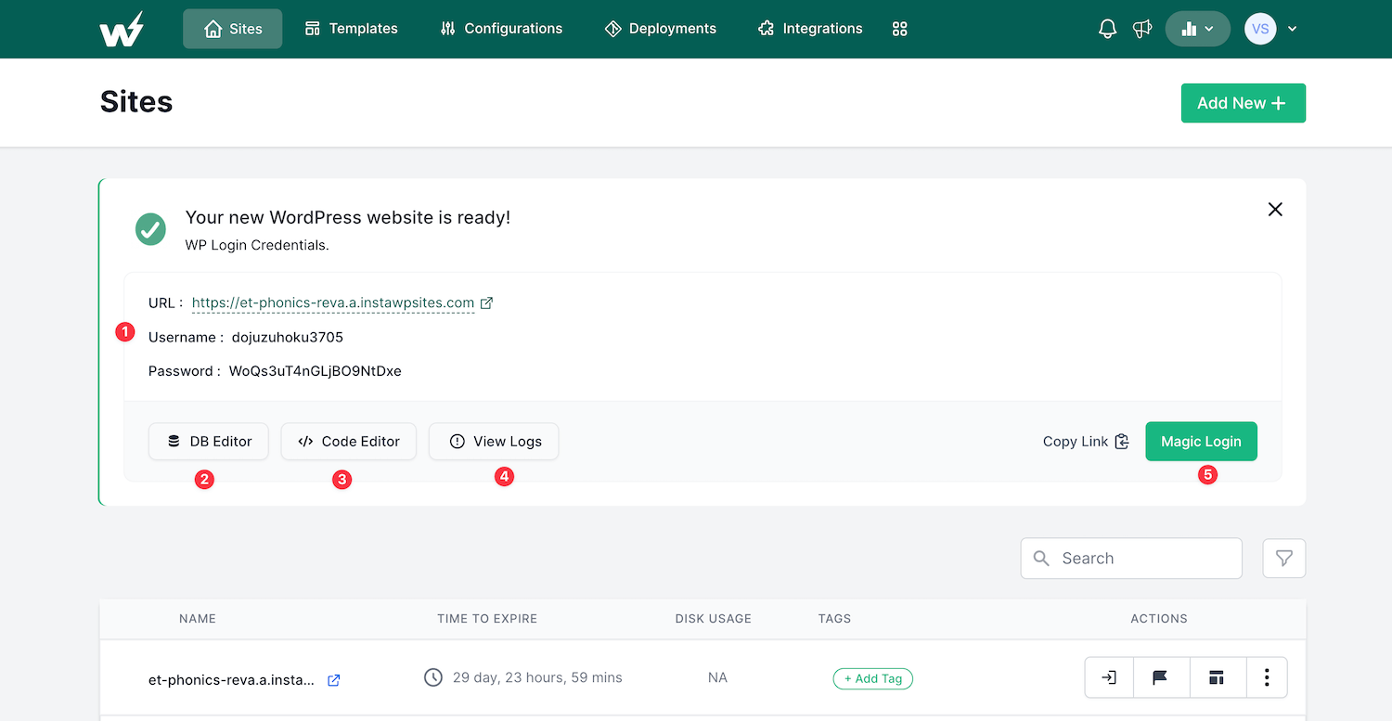Click the TIME TO EXPIRE column header
This screenshot has height=721, width=1392.
(487, 618)
